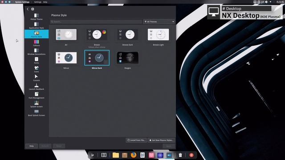Choose the Breeze Light plasma theme
The height and width of the screenshot is (160, 285).
point(159,35)
